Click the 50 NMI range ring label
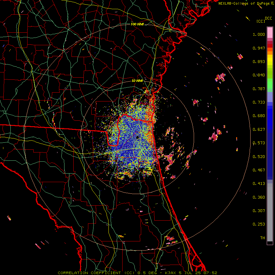 coord(137,81)
